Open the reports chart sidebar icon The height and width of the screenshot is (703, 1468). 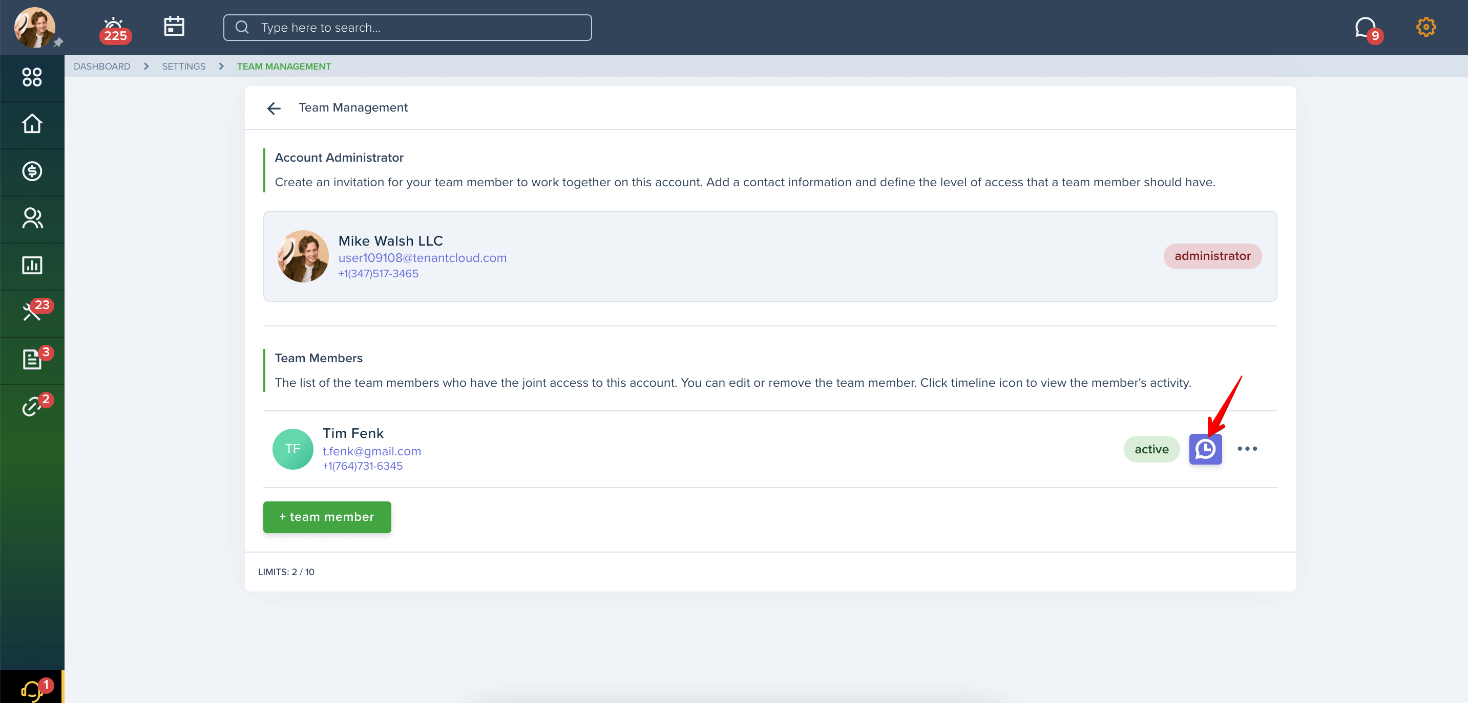click(x=32, y=265)
